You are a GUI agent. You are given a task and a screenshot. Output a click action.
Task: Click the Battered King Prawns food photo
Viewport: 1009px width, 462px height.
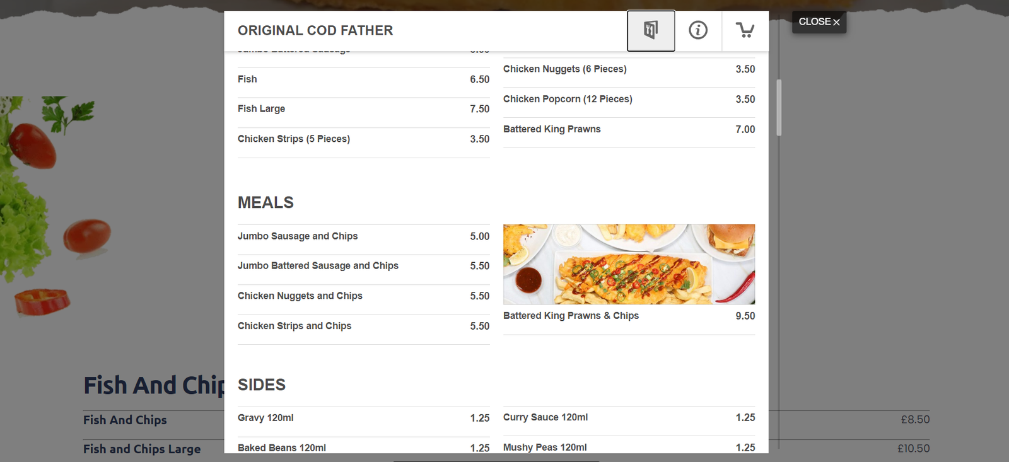pos(629,264)
